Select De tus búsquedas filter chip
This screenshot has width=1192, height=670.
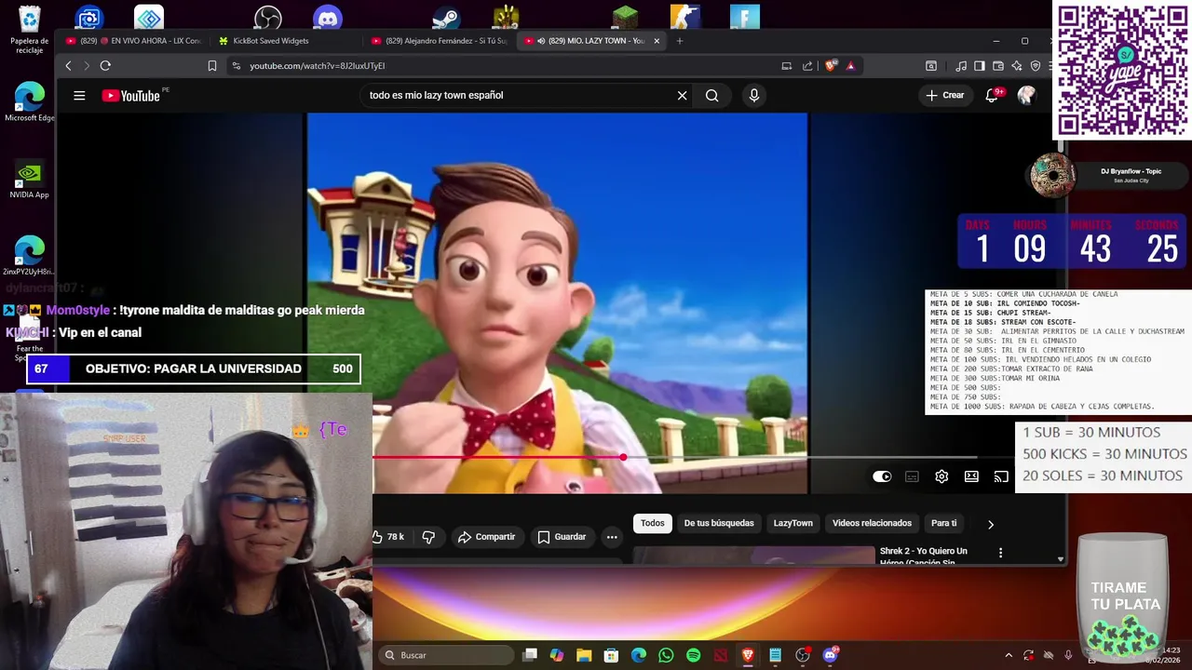pos(719,523)
